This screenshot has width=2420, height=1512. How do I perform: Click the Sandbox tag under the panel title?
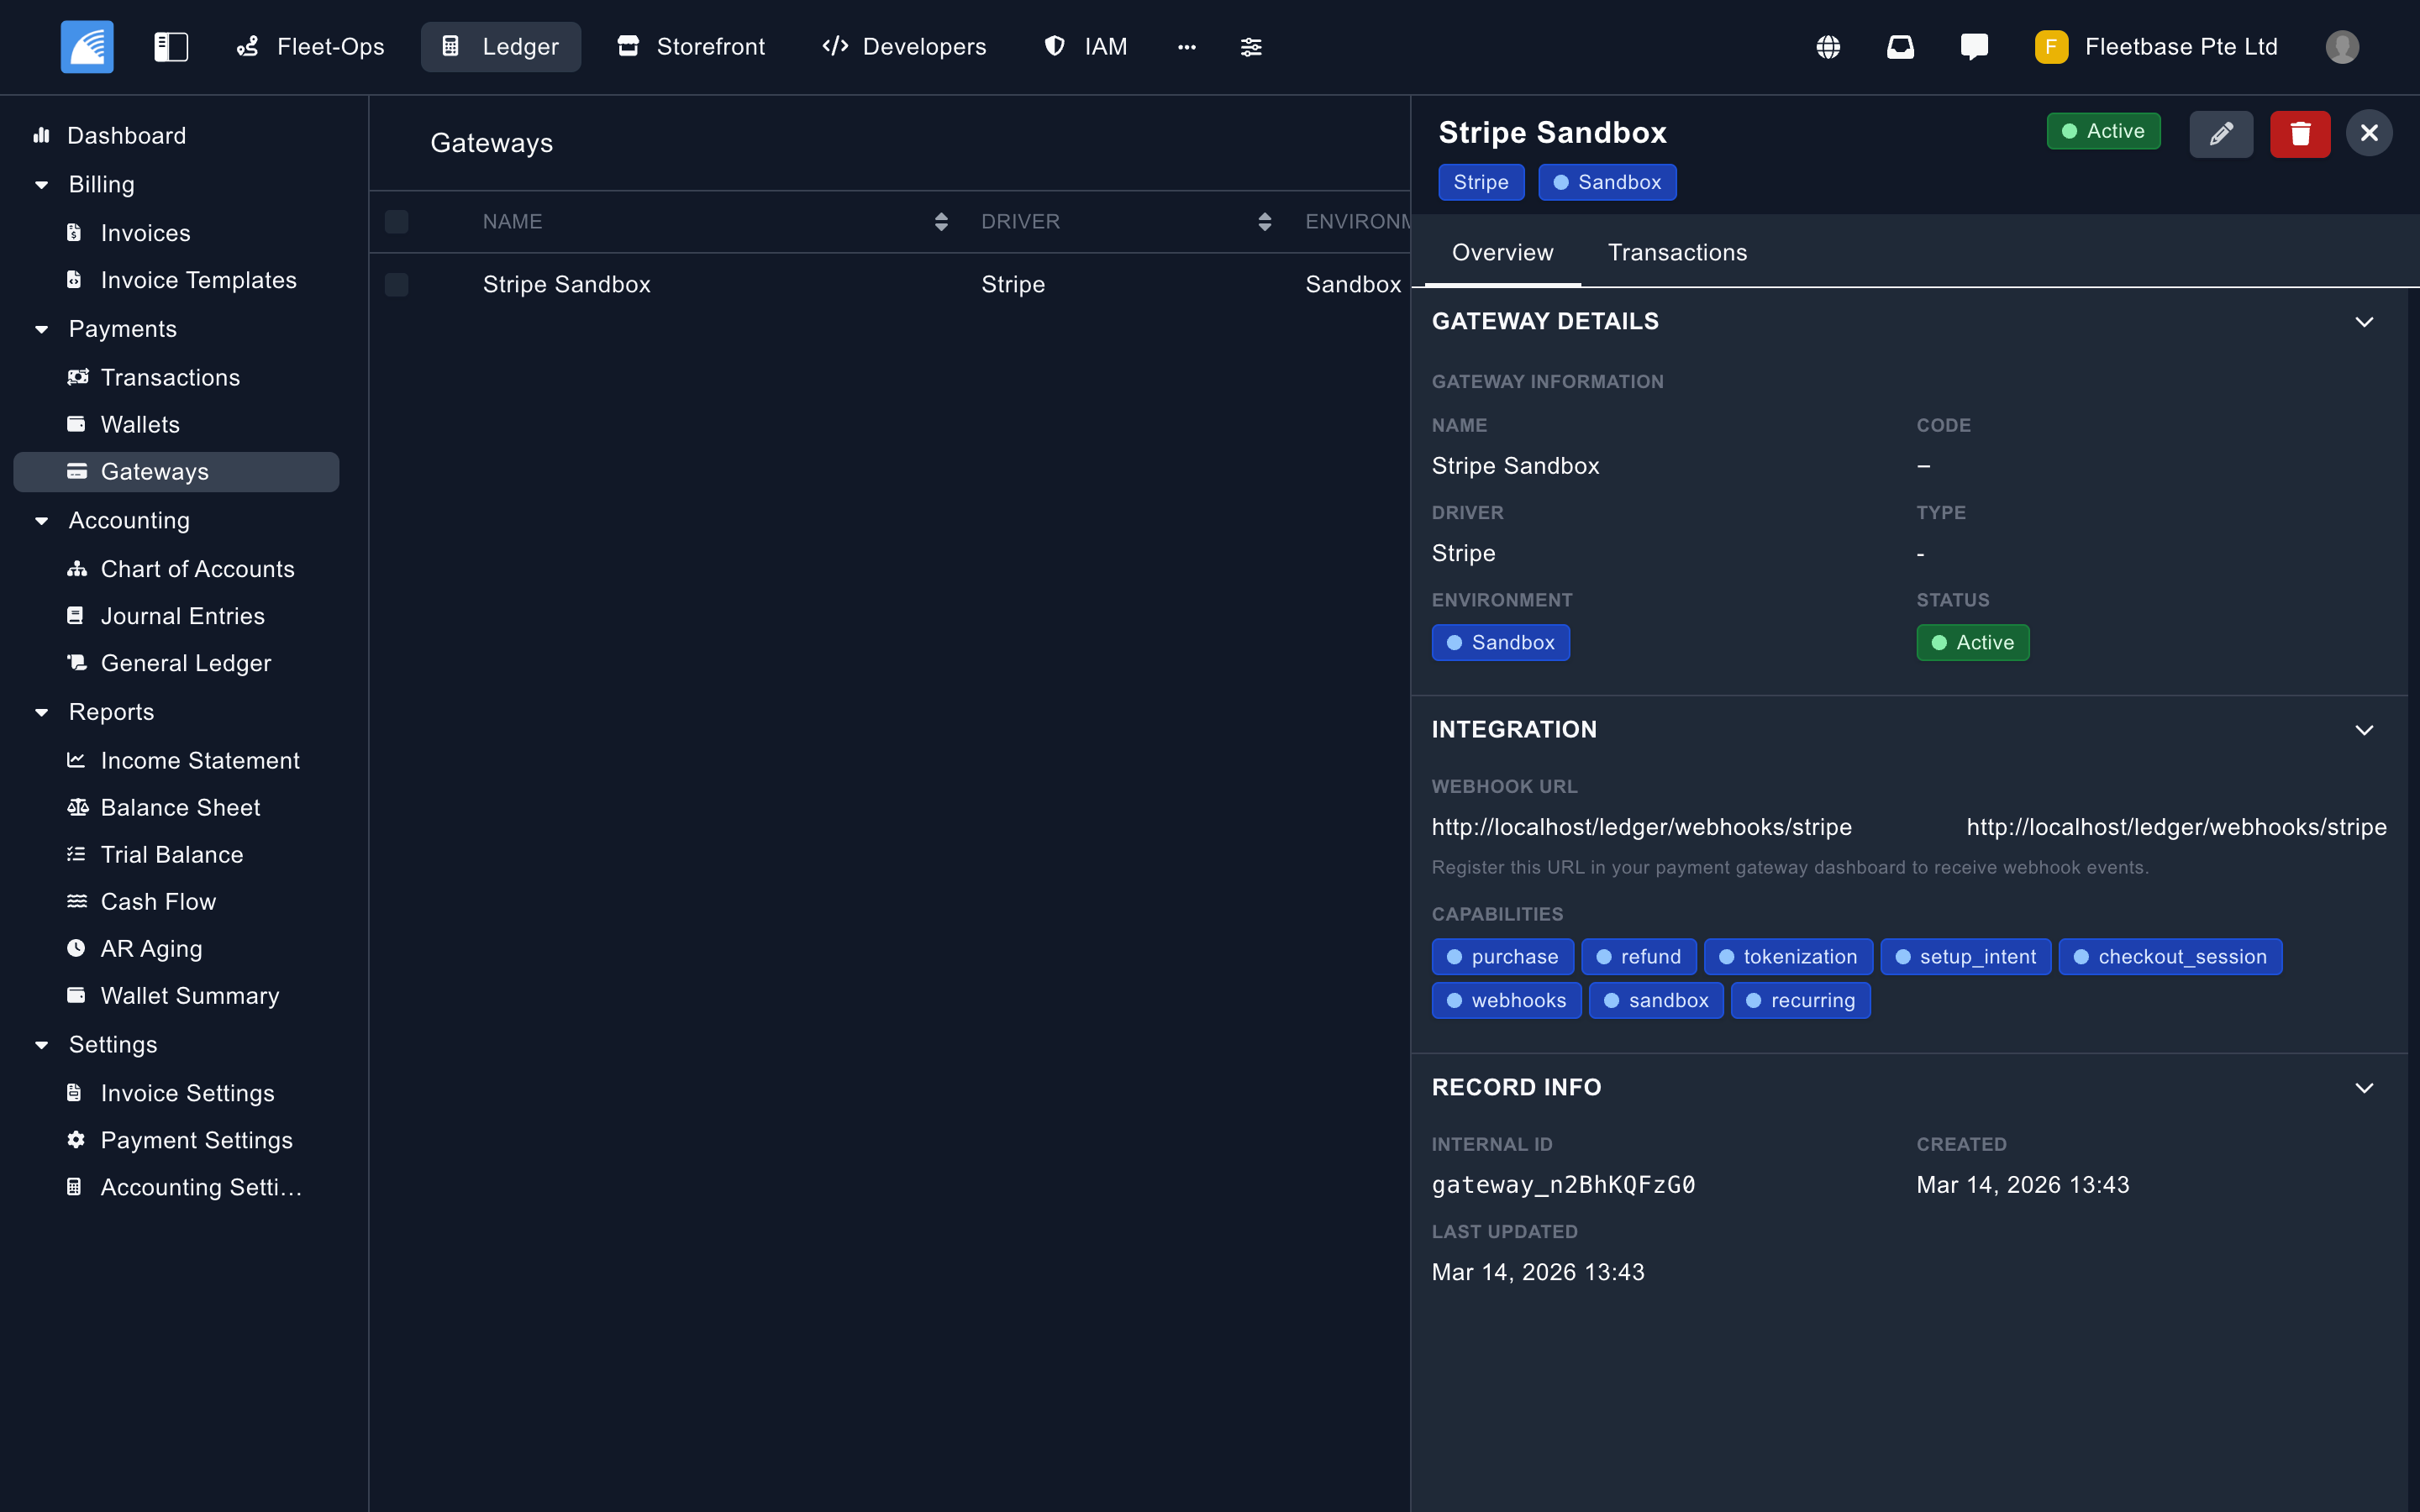coord(1607,182)
